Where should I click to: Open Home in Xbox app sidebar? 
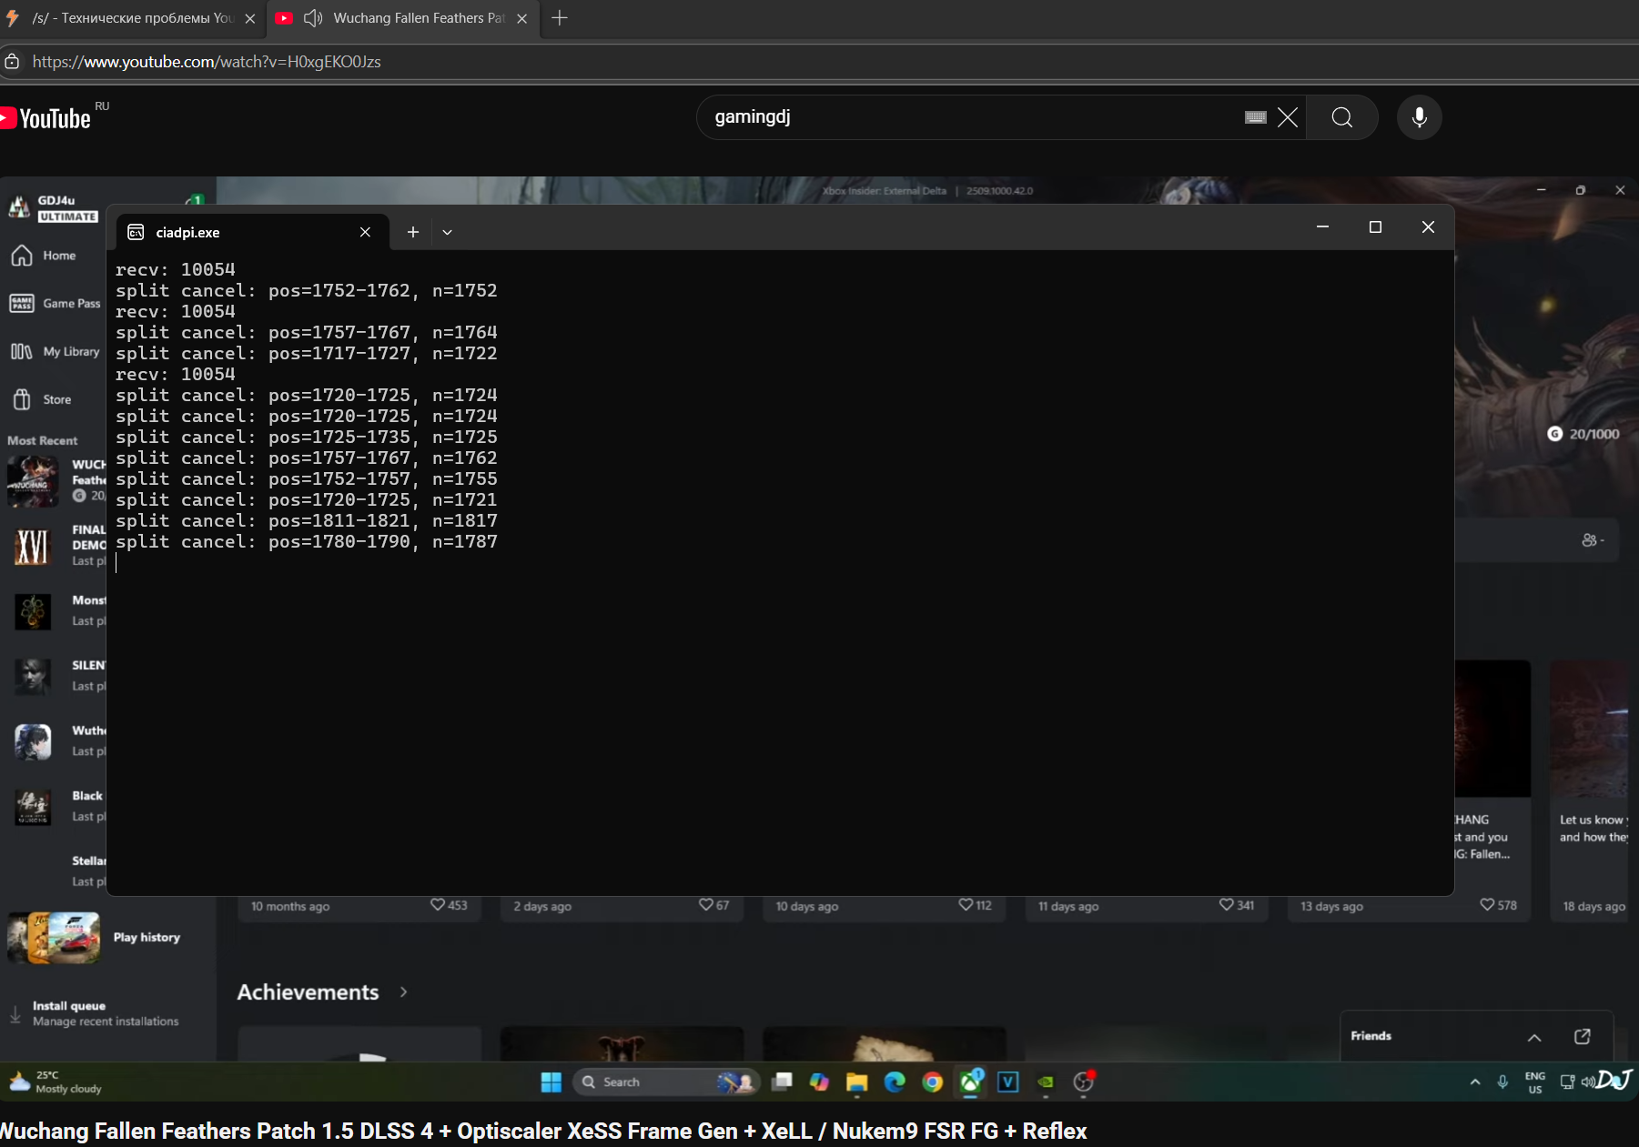[x=43, y=256]
